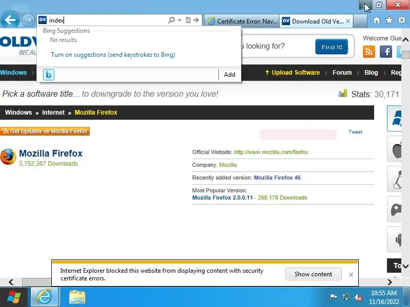Click the Find It! search button

(x=332, y=47)
